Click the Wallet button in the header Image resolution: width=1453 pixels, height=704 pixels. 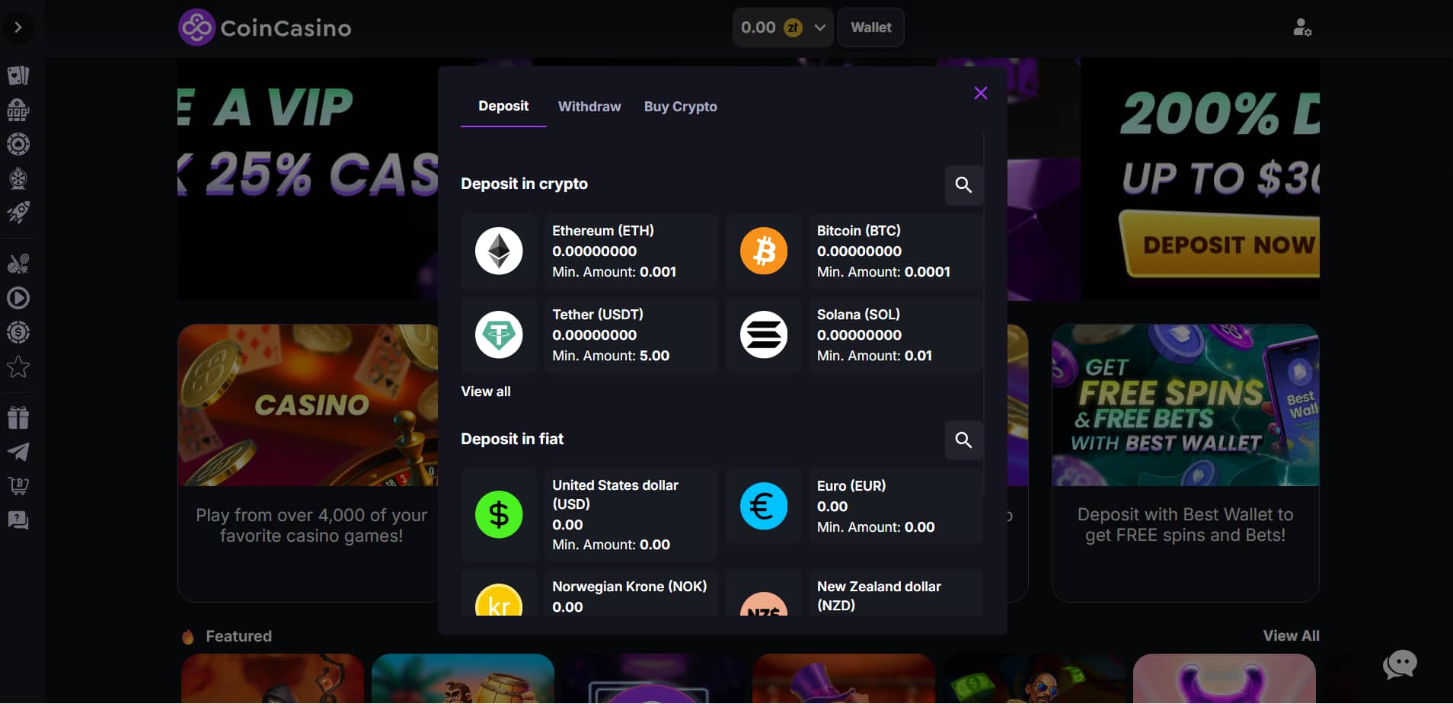point(870,27)
